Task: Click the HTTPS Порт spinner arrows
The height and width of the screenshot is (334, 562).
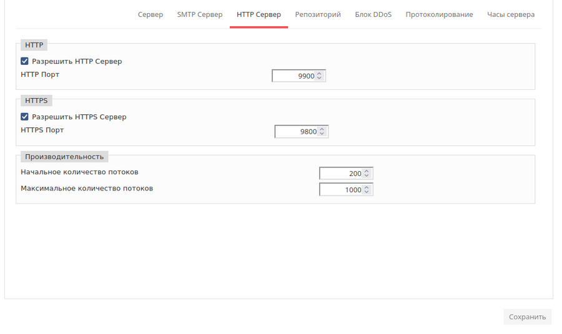Action: (322, 132)
